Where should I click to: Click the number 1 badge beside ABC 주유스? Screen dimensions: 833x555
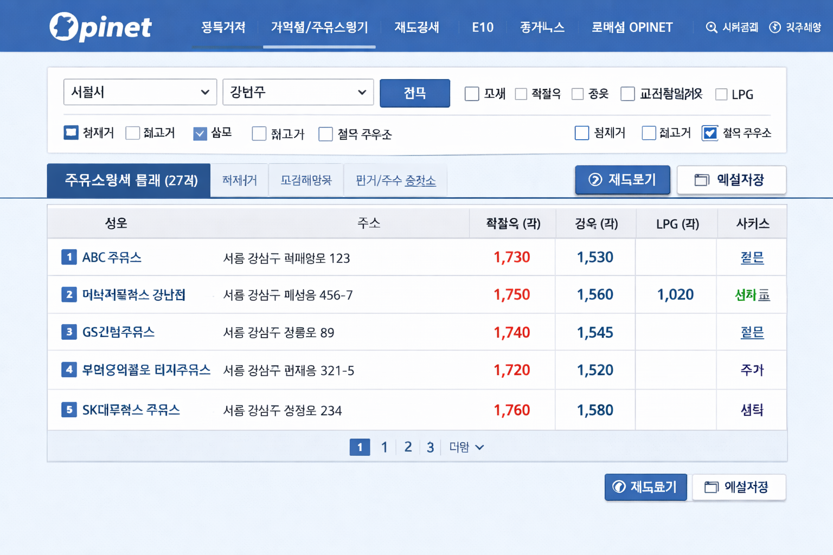pyautogui.click(x=69, y=257)
